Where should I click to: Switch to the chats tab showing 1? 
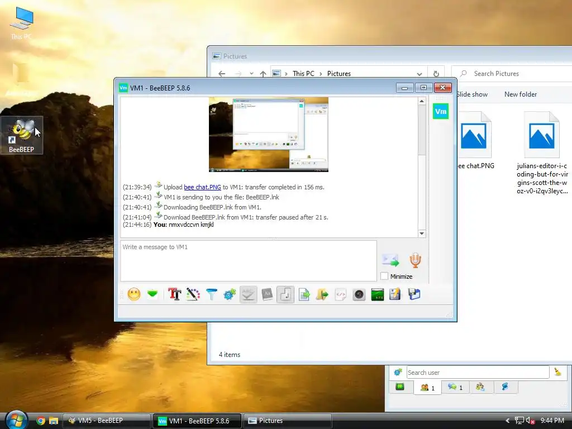[455, 387]
